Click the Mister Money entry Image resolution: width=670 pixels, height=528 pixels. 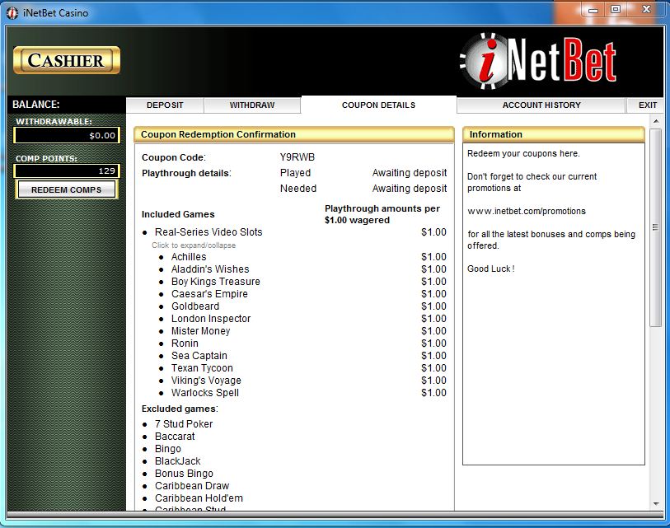click(201, 331)
